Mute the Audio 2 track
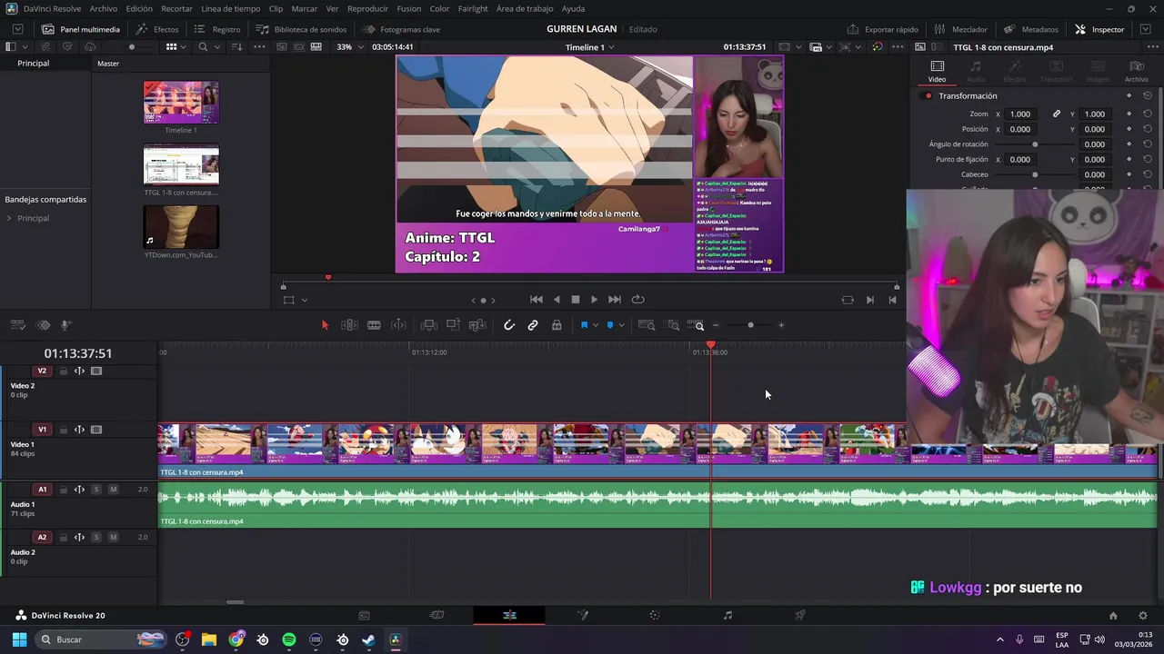The height and width of the screenshot is (654, 1164). (113, 537)
